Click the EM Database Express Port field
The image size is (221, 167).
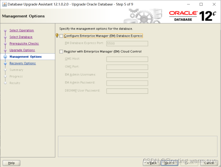coord(127,44)
